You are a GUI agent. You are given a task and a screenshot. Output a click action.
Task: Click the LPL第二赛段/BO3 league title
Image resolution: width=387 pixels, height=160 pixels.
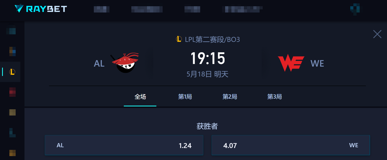pyautogui.click(x=212, y=40)
